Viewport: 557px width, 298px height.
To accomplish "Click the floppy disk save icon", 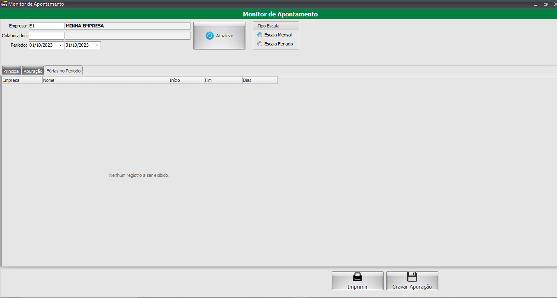I will (x=412, y=277).
